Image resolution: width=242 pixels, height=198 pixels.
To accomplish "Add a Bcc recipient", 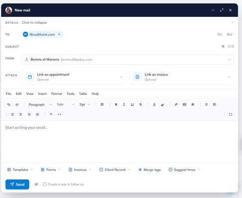I will 230,34.
